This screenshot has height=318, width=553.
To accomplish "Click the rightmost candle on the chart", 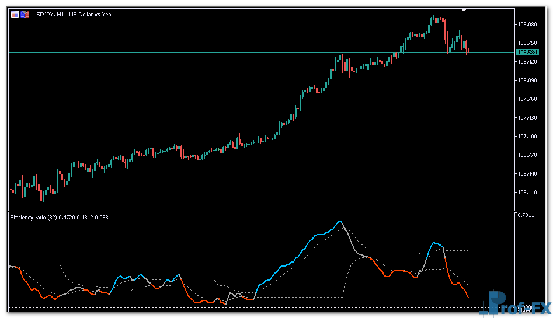I will click(x=468, y=51).
